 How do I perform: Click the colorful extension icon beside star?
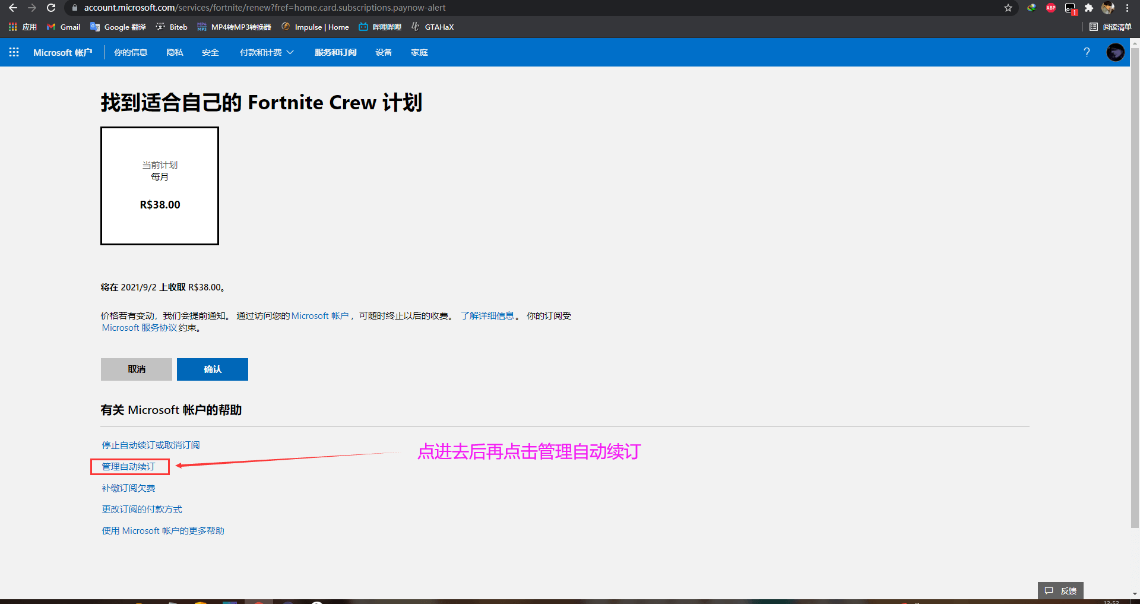click(1032, 8)
